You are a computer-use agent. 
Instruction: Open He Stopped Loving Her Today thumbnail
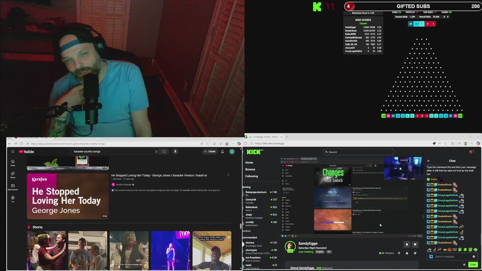click(x=68, y=196)
